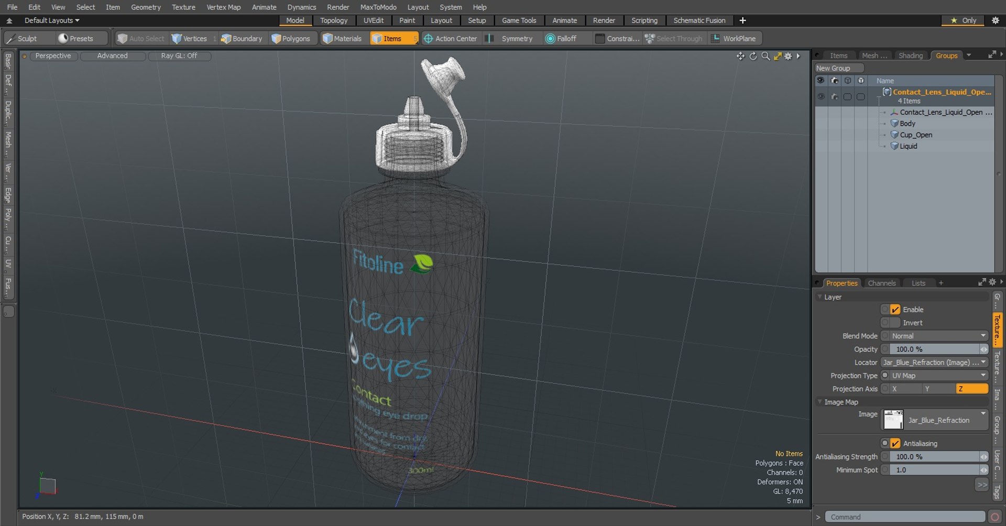Expand more properties with double-arrow button

pyautogui.click(x=981, y=485)
